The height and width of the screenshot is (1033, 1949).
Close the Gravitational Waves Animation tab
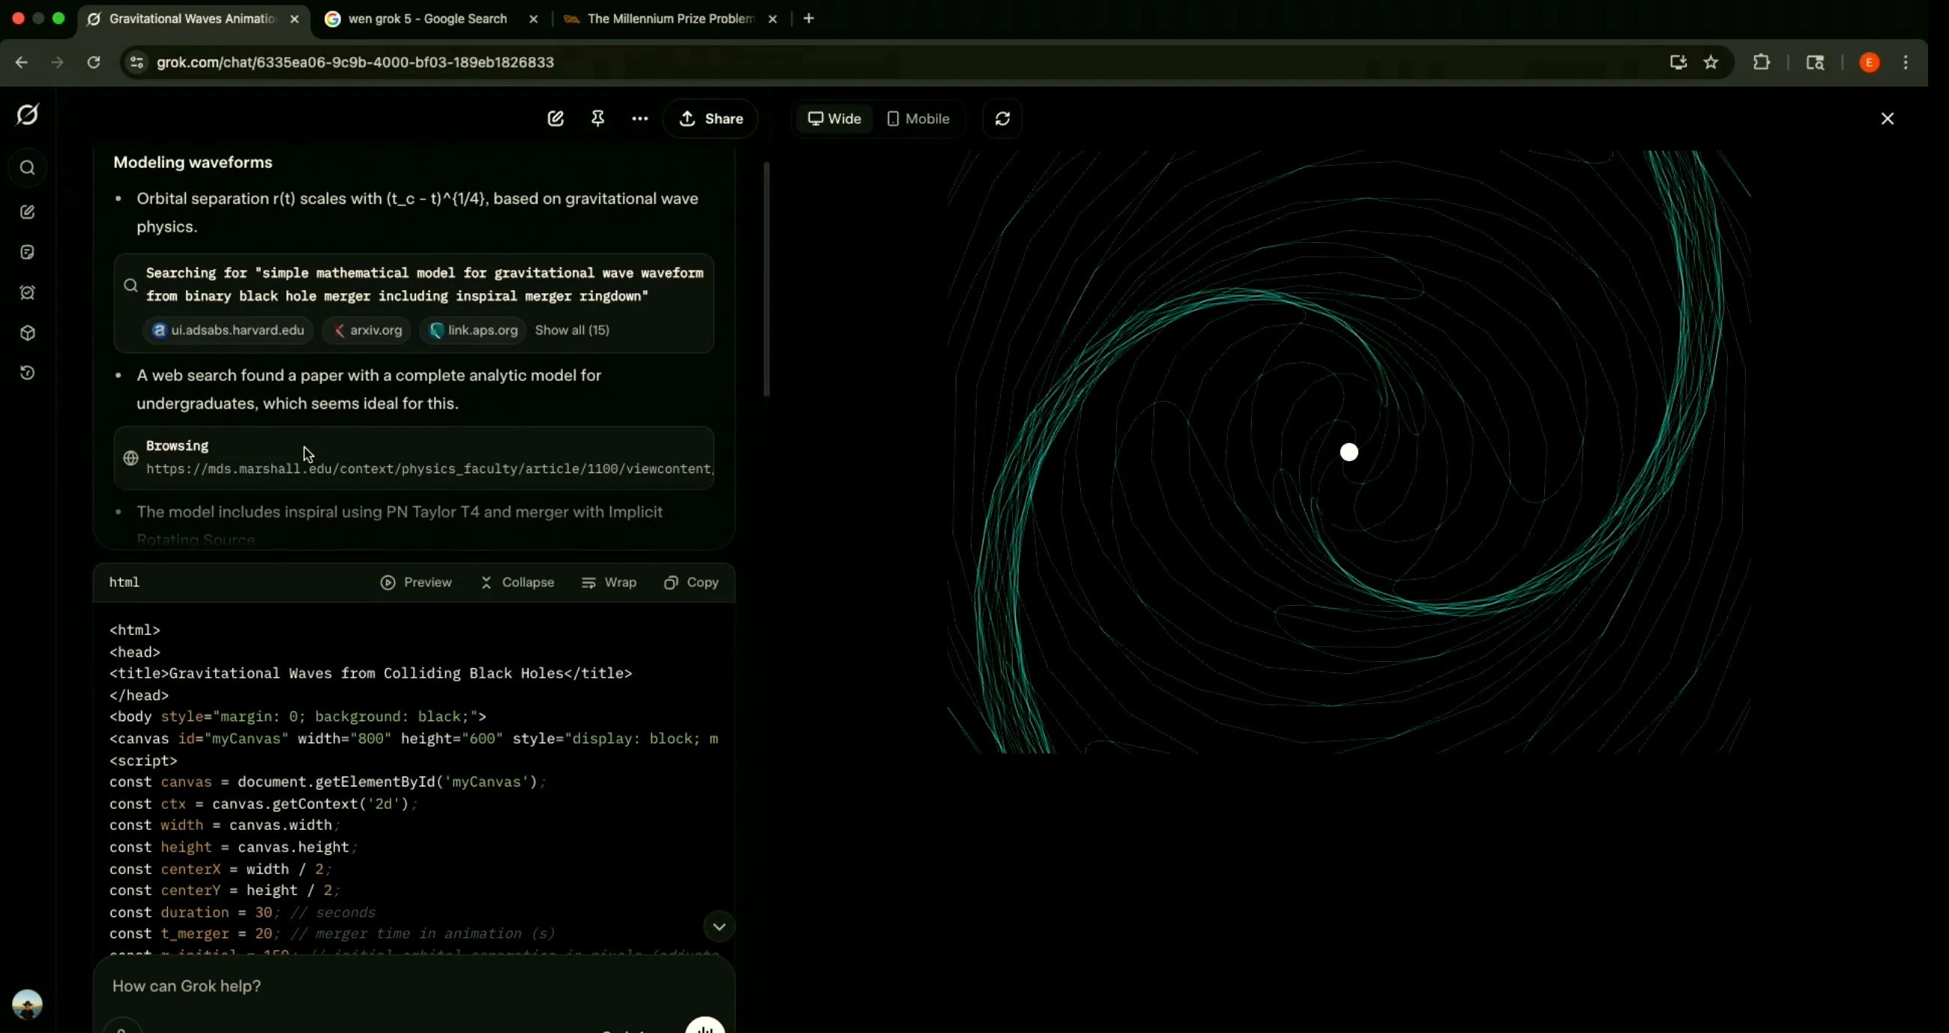click(295, 19)
